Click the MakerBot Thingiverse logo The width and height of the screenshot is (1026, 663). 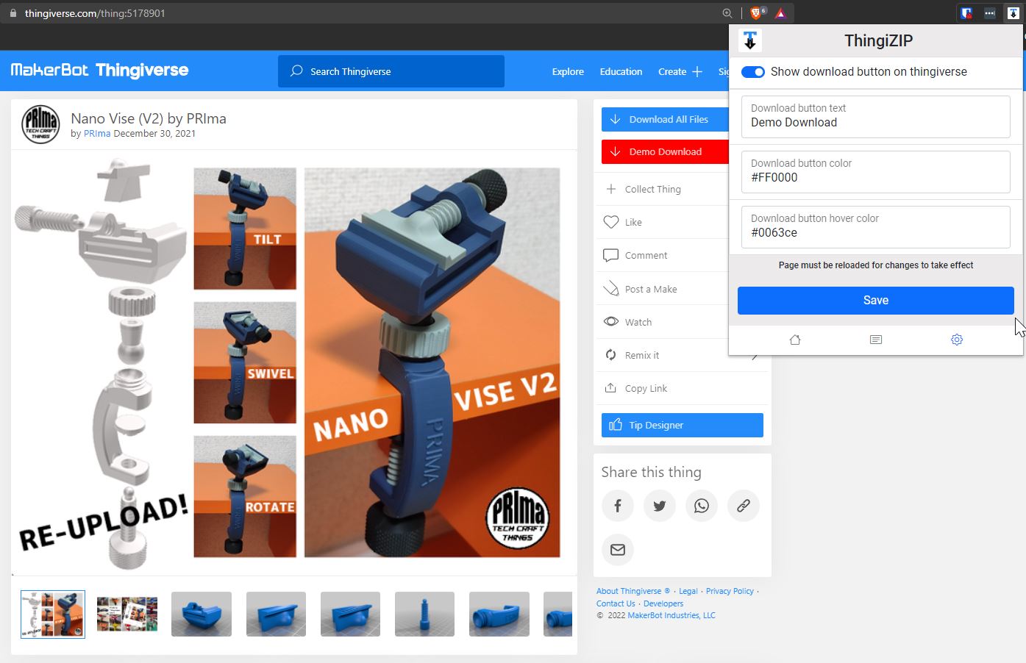99,71
